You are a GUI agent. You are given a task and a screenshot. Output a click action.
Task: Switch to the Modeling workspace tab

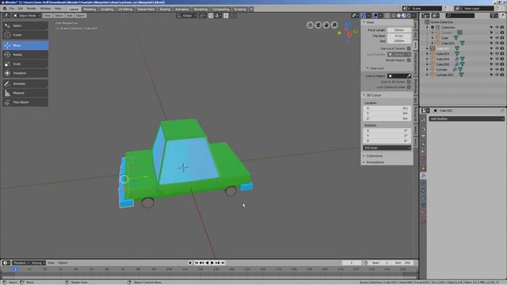click(90, 9)
